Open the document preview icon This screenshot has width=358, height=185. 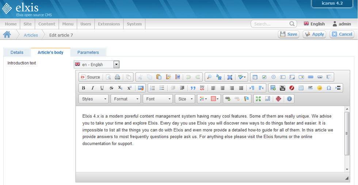click(x=108, y=77)
